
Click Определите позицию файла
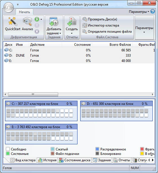tap(107, 32)
